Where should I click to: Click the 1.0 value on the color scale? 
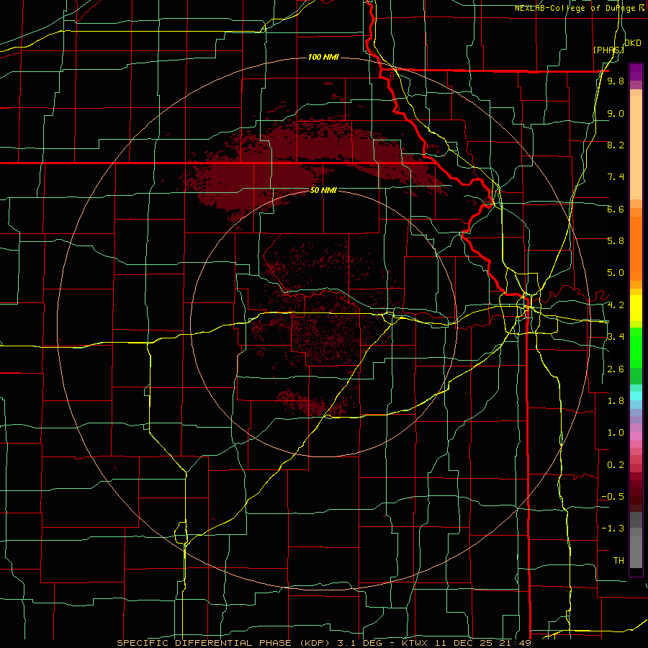pos(616,433)
